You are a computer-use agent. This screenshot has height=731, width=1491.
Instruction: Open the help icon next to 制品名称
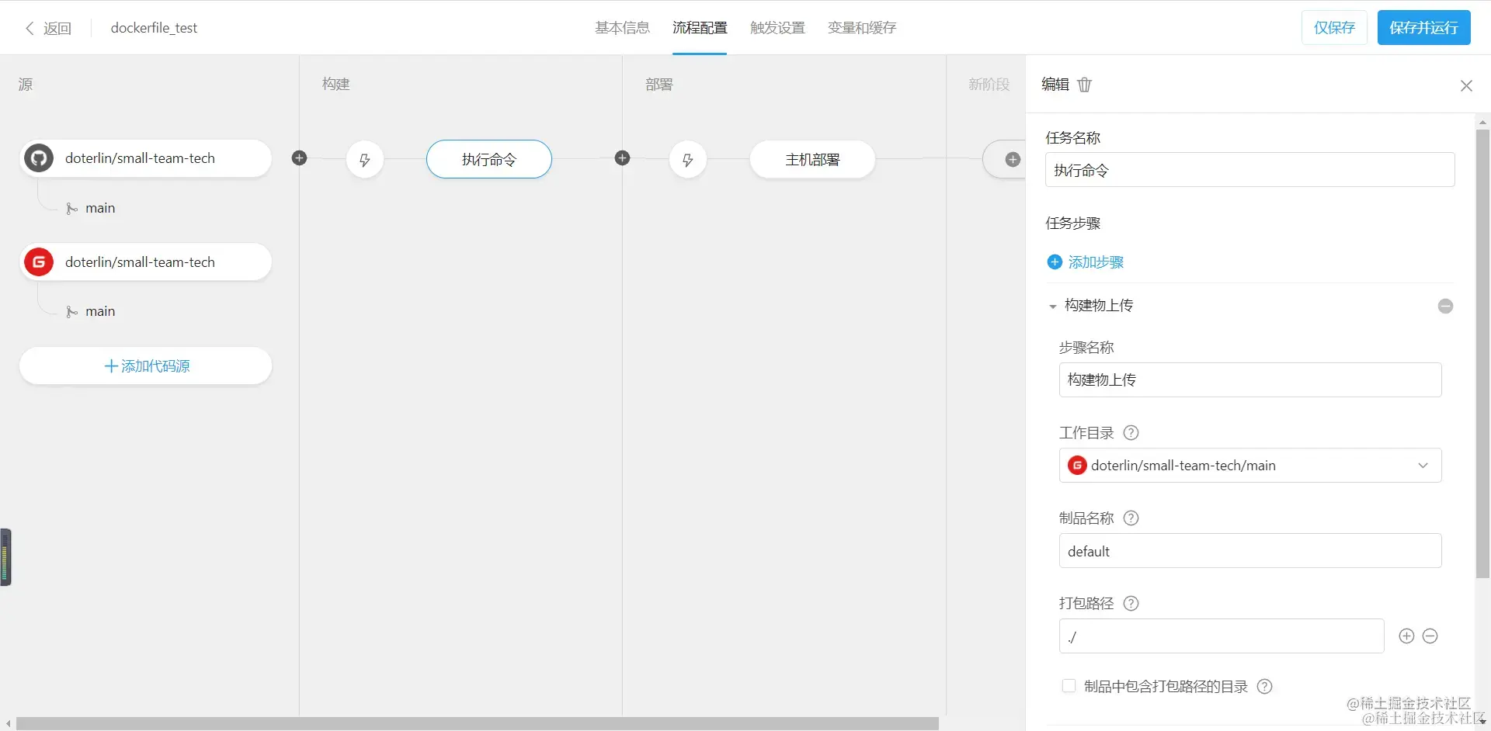point(1131,518)
